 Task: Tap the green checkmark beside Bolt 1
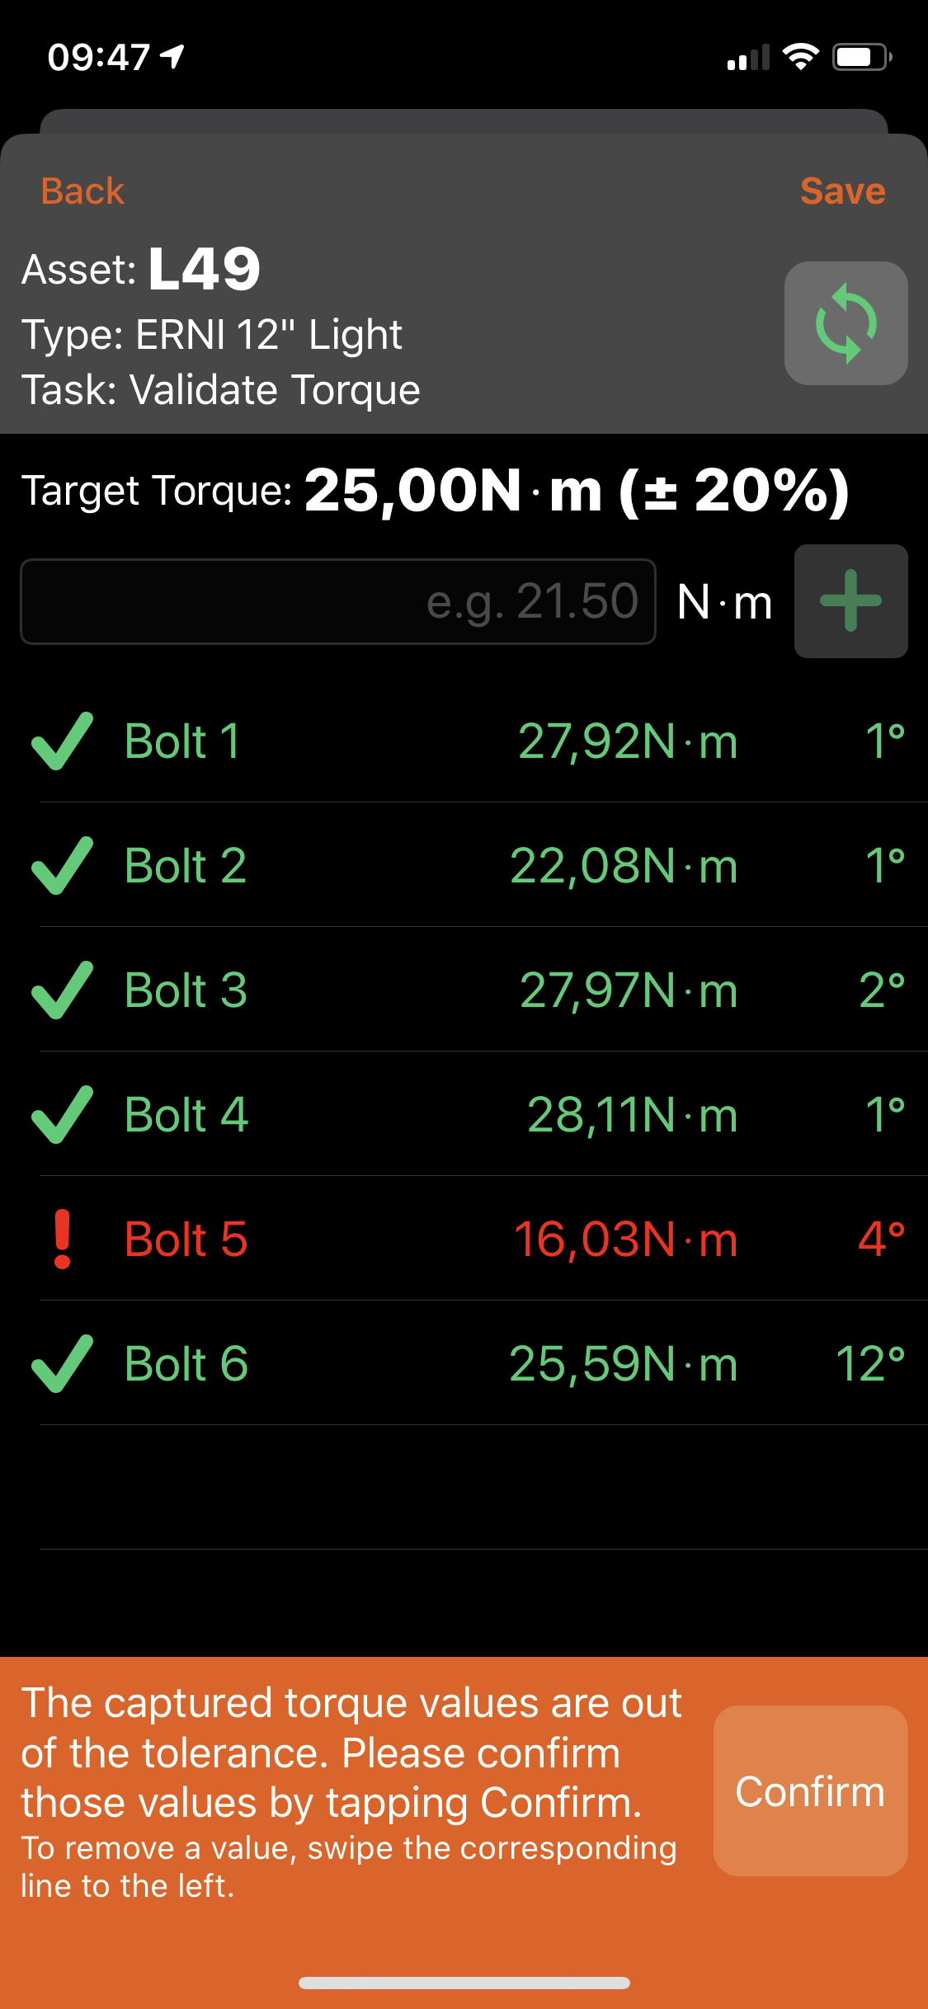click(62, 741)
